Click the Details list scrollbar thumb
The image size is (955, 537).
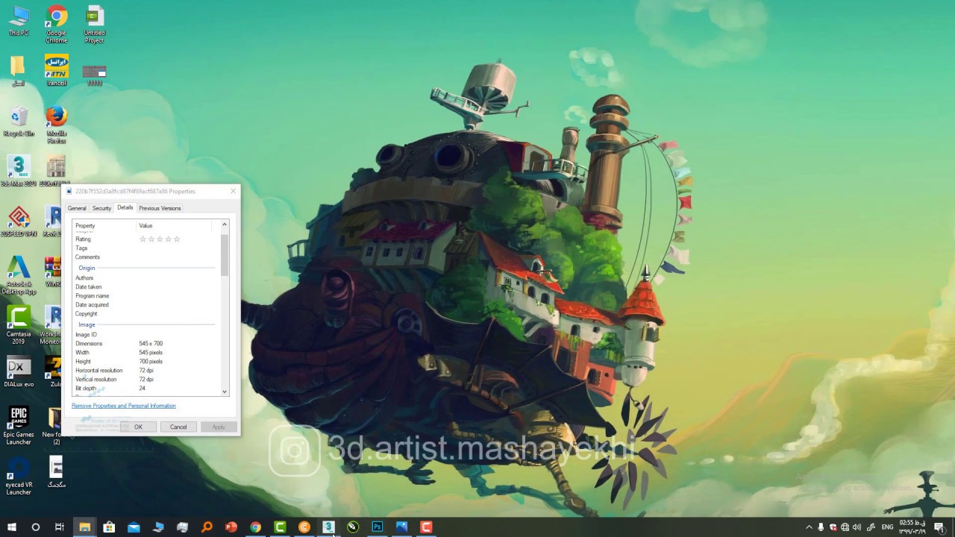point(225,254)
